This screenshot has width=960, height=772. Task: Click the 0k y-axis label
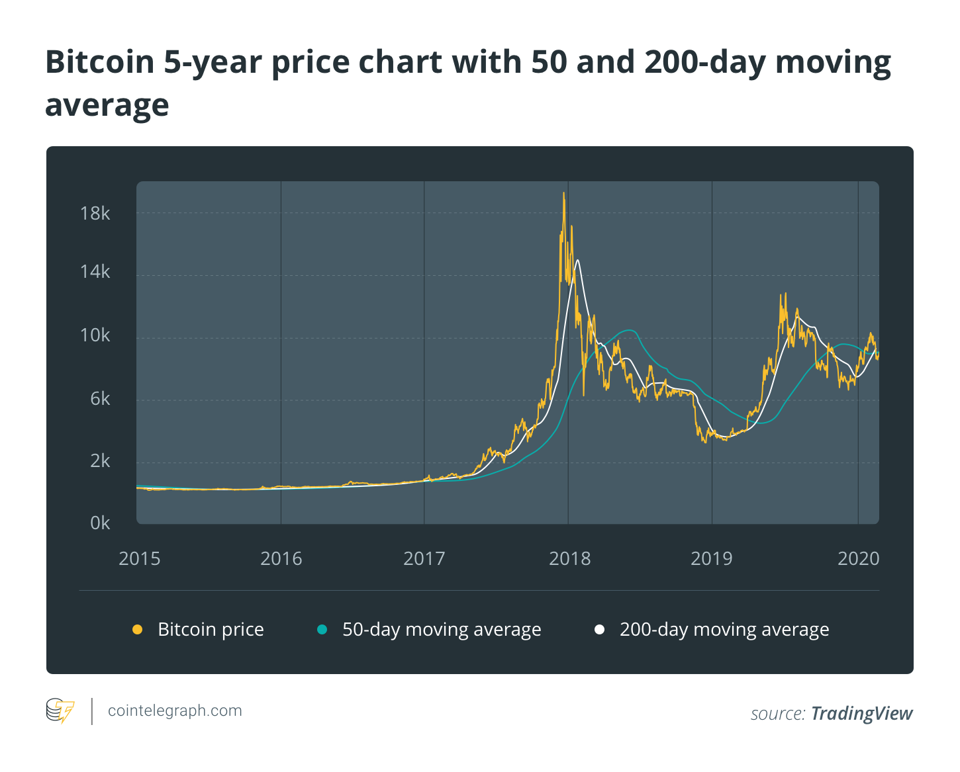pyautogui.click(x=100, y=523)
